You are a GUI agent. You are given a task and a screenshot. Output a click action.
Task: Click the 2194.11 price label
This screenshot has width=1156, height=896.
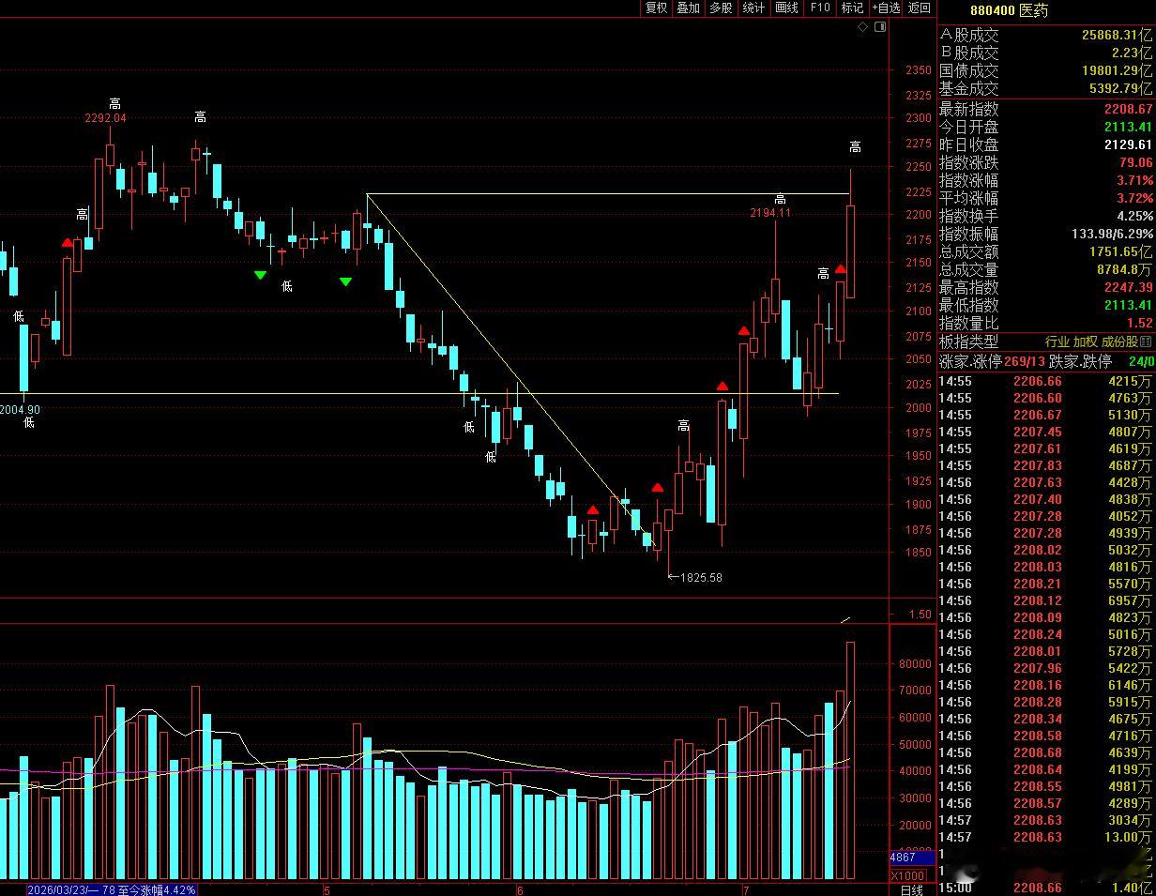(x=770, y=213)
